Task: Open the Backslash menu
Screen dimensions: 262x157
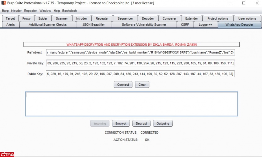Action: click(69, 11)
